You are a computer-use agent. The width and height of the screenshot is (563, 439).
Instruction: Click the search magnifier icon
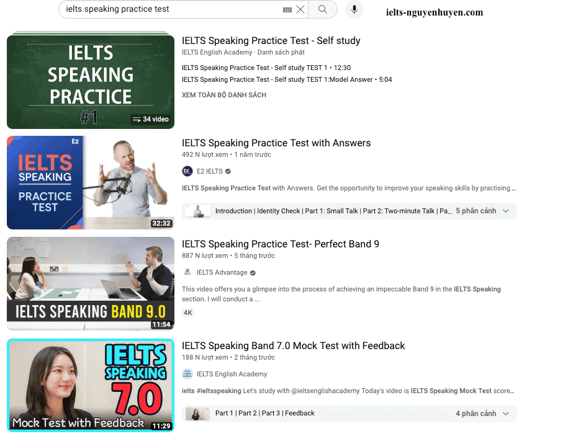322,10
